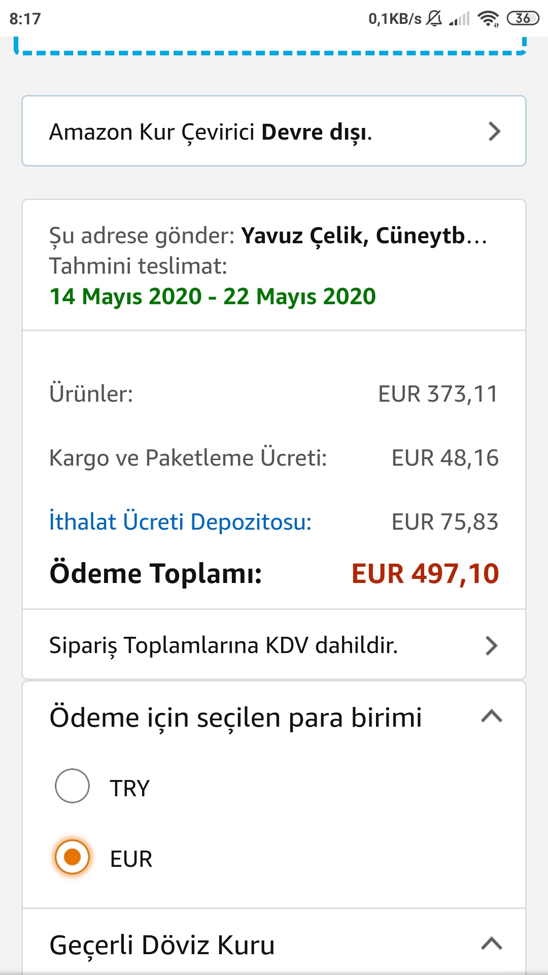548x975 pixels.
Task: Tap the 0,1KB/s network speed indicator
Action: point(395,19)
